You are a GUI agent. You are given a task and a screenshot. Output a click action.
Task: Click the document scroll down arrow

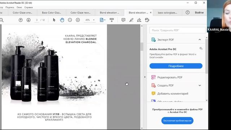[x=142, y=128]
